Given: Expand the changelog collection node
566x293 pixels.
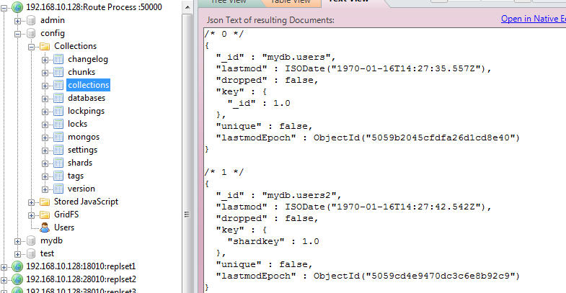Looking at the screenshot, I should click(x=45, y=60).
